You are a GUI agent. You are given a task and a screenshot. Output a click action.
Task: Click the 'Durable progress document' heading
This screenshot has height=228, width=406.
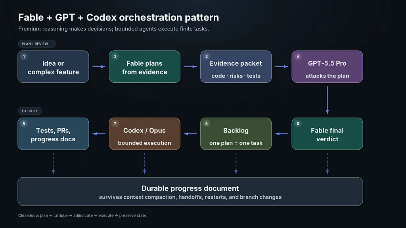coord(190,188)
